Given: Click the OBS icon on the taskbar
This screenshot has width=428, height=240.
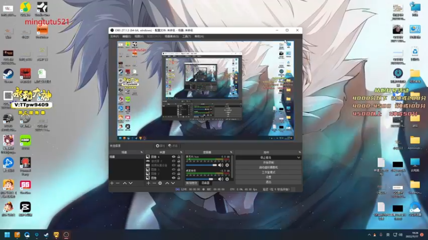Looking at the screenshot, I should [x=66, y=235].
